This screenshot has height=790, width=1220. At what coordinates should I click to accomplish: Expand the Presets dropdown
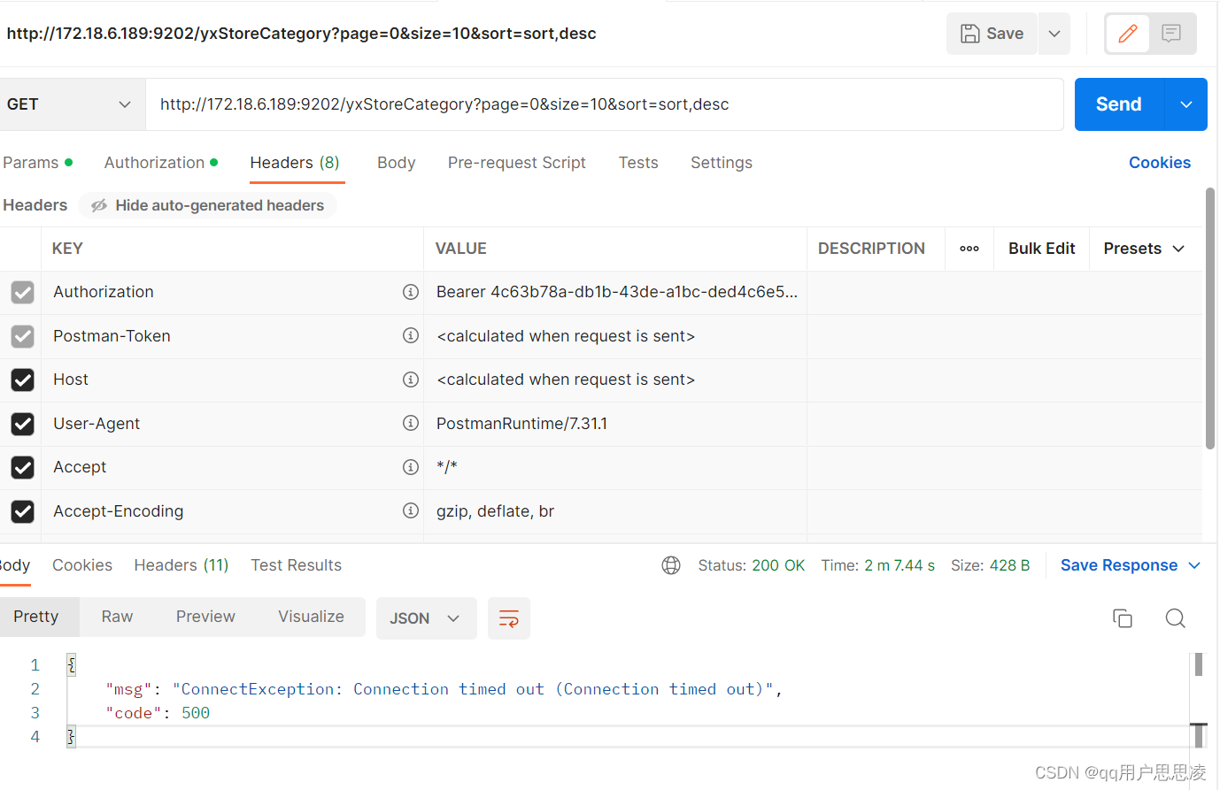(x=1144, y=249)
